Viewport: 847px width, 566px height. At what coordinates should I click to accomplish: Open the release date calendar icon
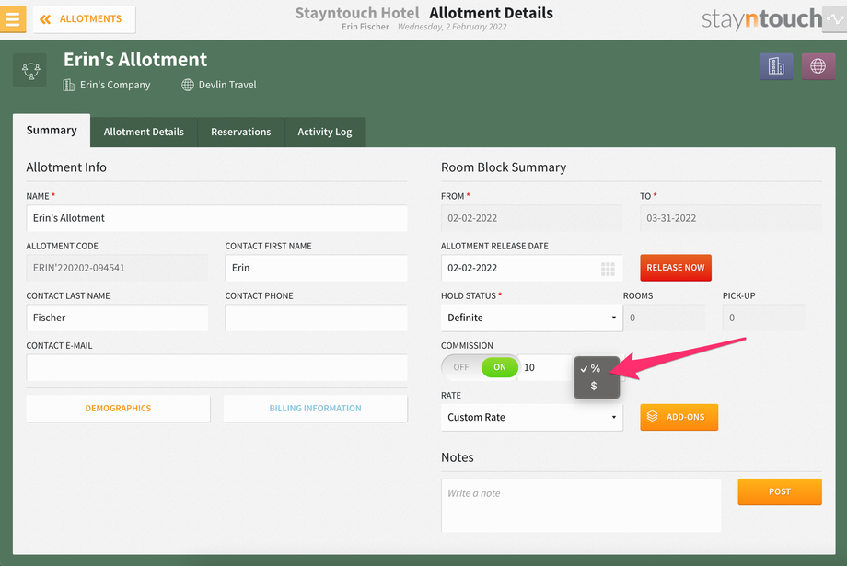[609, 269]
